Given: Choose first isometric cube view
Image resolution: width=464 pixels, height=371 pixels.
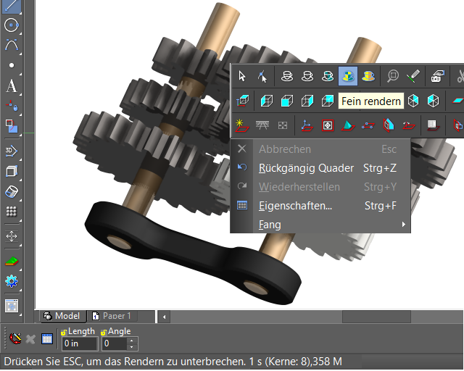Looking at the screenshot, I should [x=413, y=101].
